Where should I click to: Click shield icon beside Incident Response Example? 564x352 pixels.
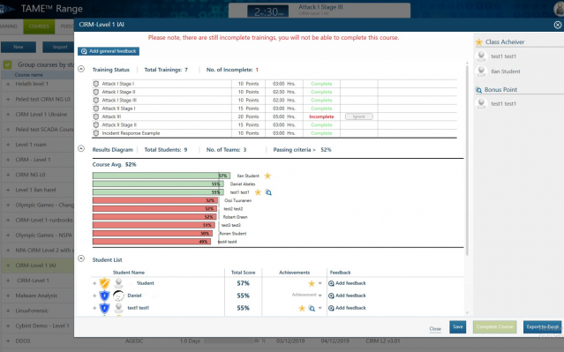(95, 133)
